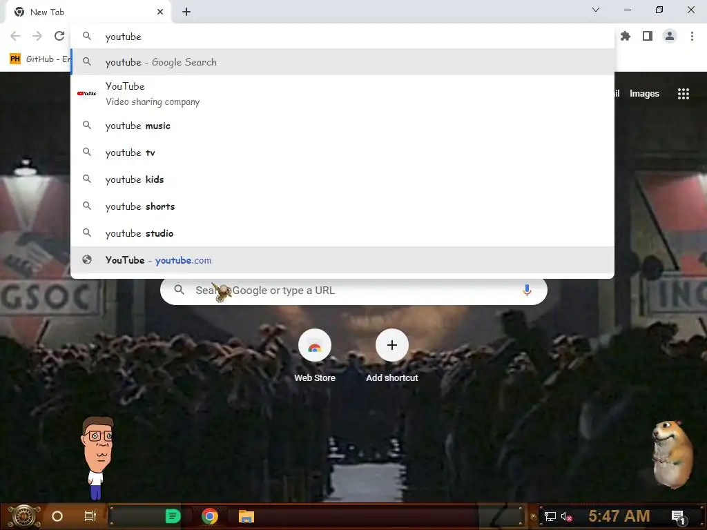Open a new tab with plus button

point(186,12)
